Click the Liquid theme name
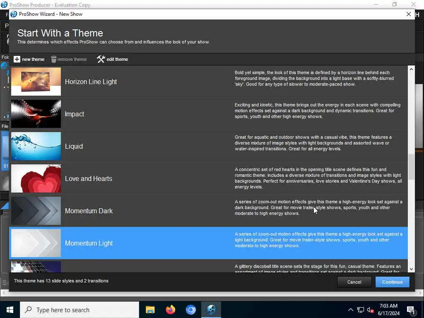Viewport: 424px width, 318px height. (74, 146)
